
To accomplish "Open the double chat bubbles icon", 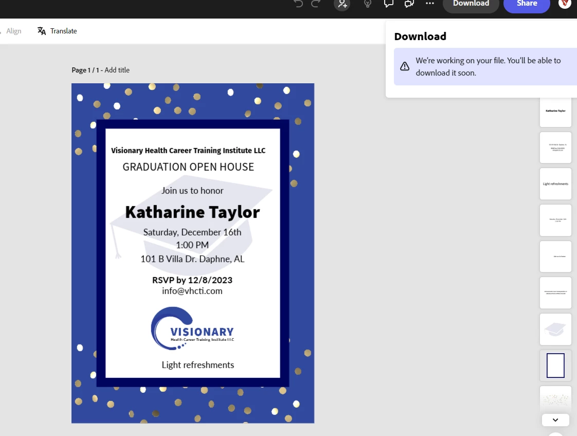I will point(409,4).
